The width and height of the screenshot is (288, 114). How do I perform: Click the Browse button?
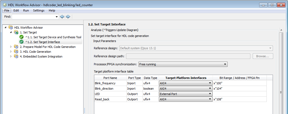(263, 56)
